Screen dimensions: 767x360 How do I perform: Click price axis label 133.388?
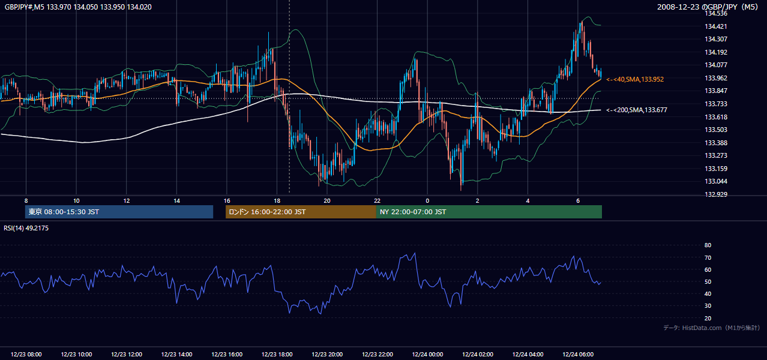[715, 143]
